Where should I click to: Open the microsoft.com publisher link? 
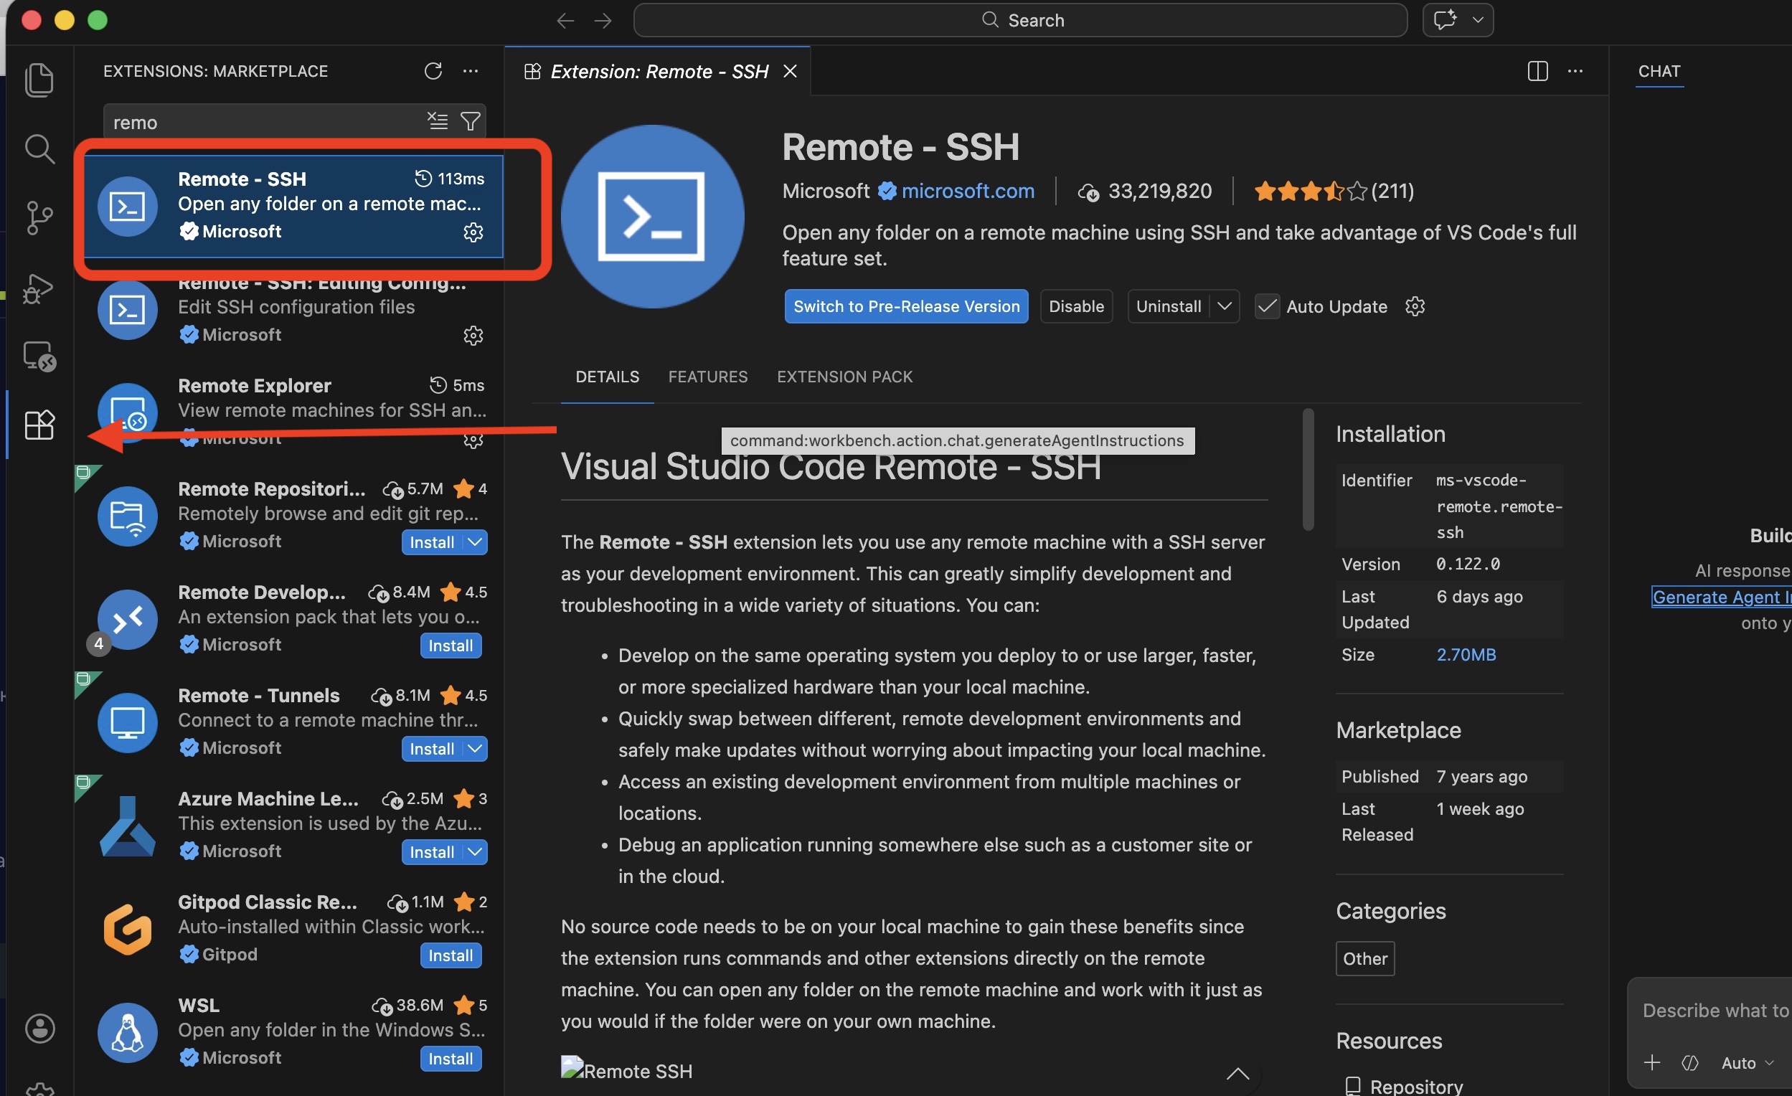pyautogui.click(x=967, y=192)
